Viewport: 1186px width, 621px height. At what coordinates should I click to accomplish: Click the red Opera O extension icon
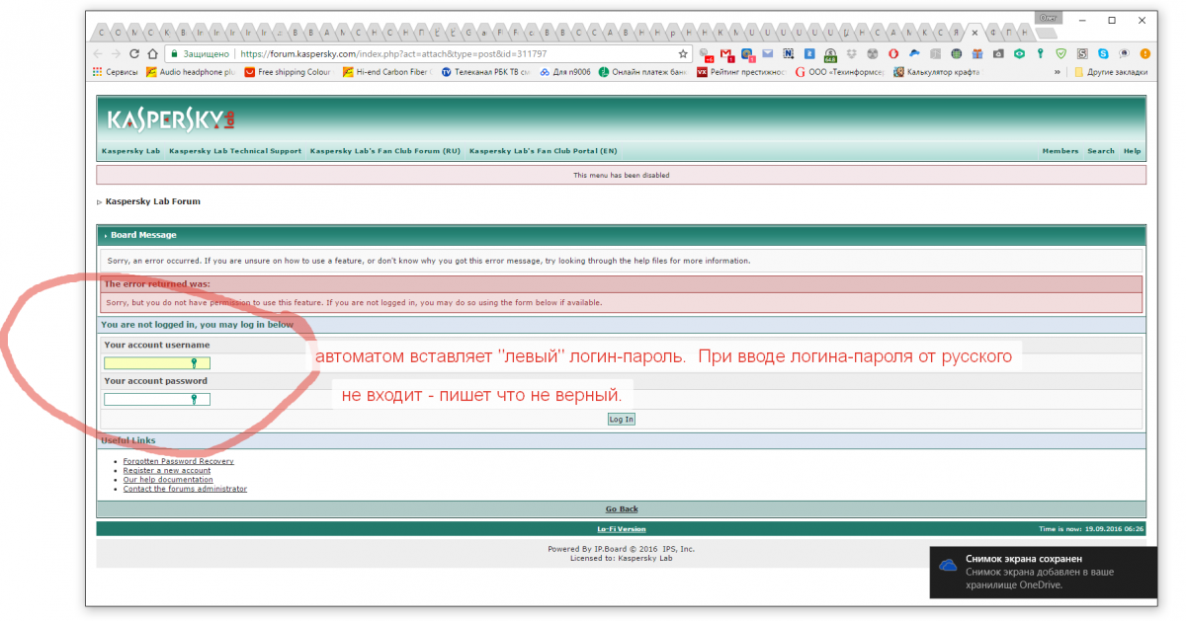click(893, 54)
